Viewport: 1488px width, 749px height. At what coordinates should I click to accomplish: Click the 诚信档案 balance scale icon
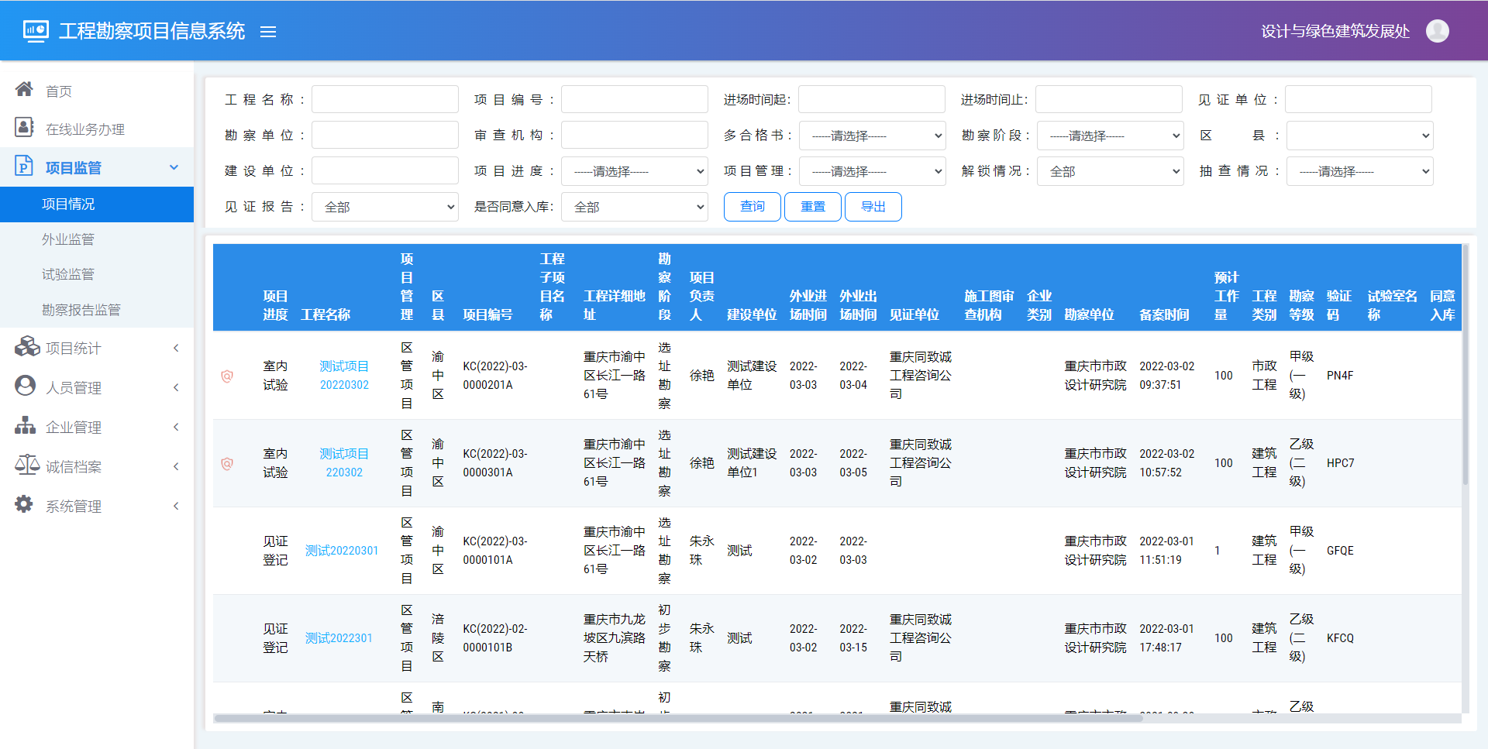click(26, 466)
